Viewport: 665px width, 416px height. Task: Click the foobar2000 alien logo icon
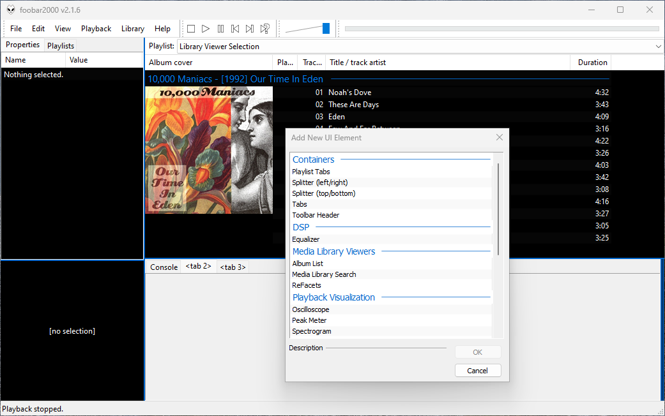point(11,10)
